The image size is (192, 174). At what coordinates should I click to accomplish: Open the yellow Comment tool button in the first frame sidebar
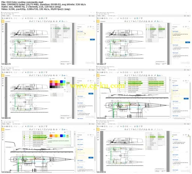tap(3, 21)
